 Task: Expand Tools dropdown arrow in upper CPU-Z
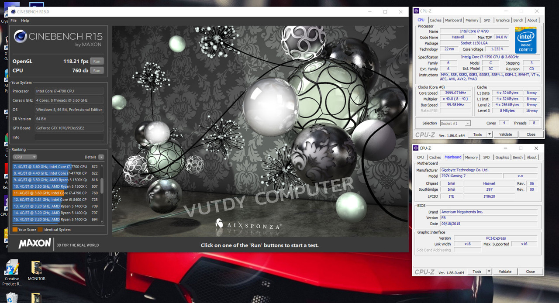click(490, 134)
